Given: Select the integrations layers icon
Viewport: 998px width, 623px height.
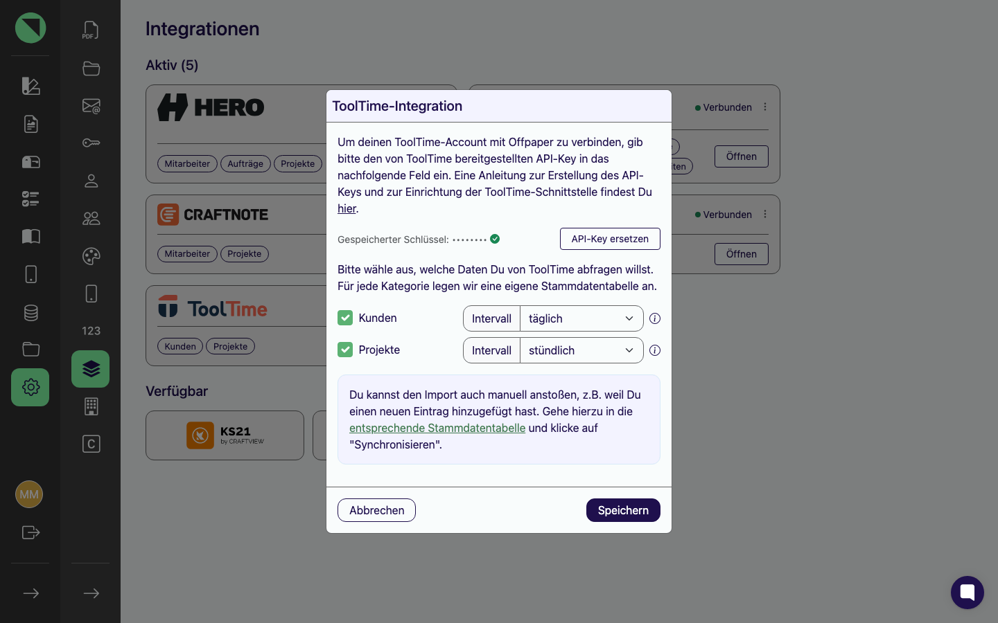Looking at the screenshot, I should (x=91, y=369).
